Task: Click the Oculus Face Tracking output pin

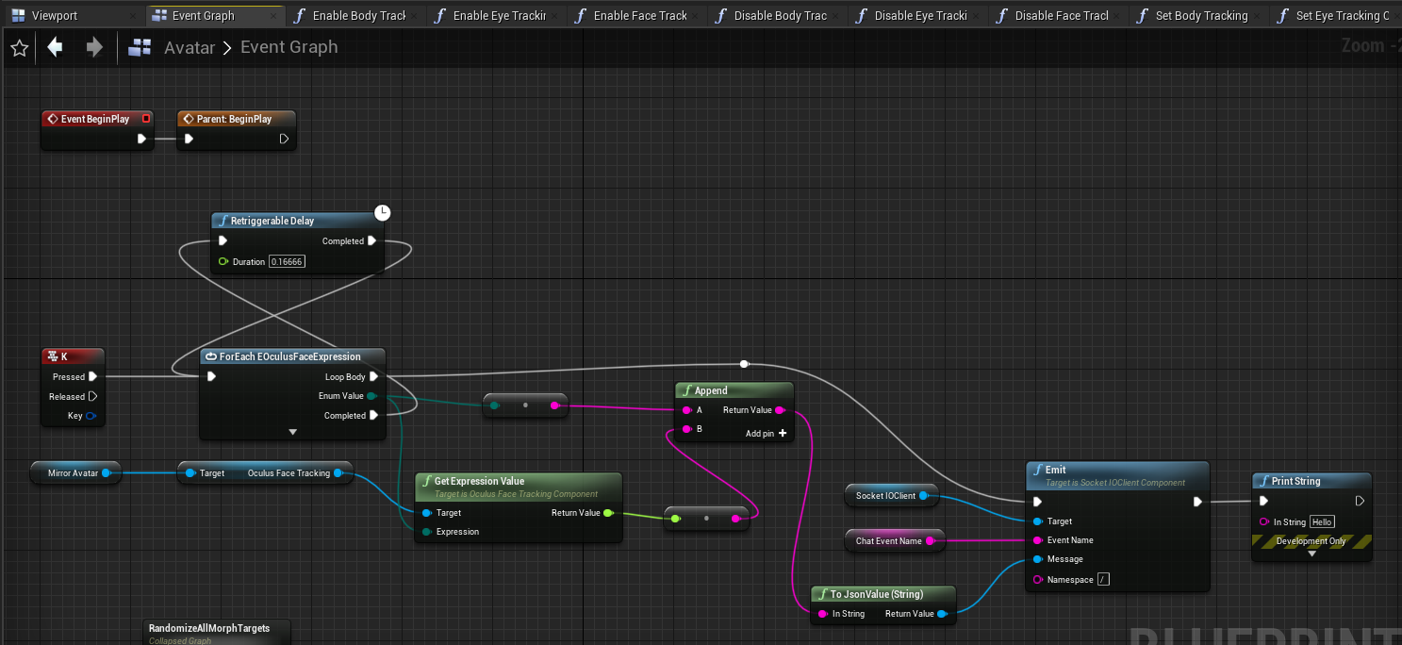Action: (339, 473)
